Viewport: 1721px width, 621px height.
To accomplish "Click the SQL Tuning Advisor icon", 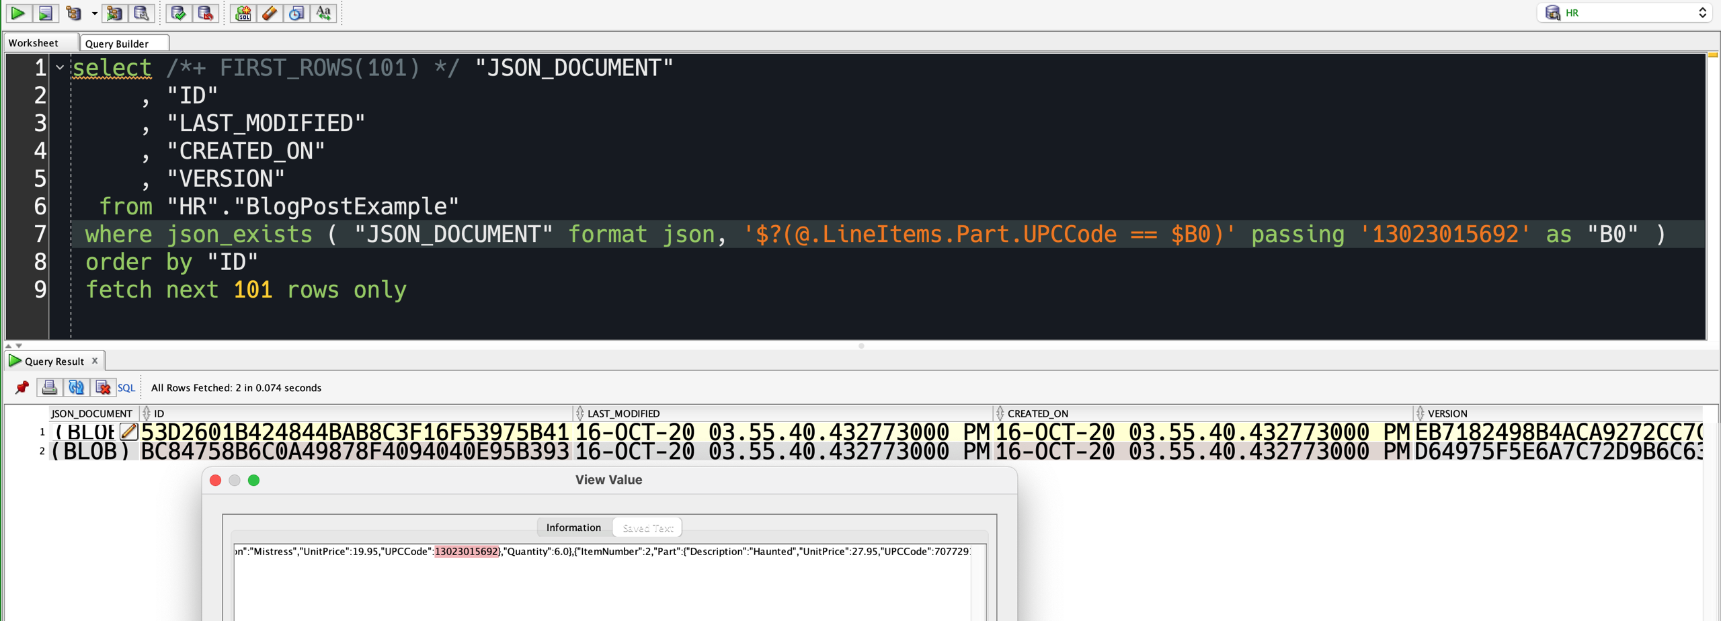I will point(141,13).
